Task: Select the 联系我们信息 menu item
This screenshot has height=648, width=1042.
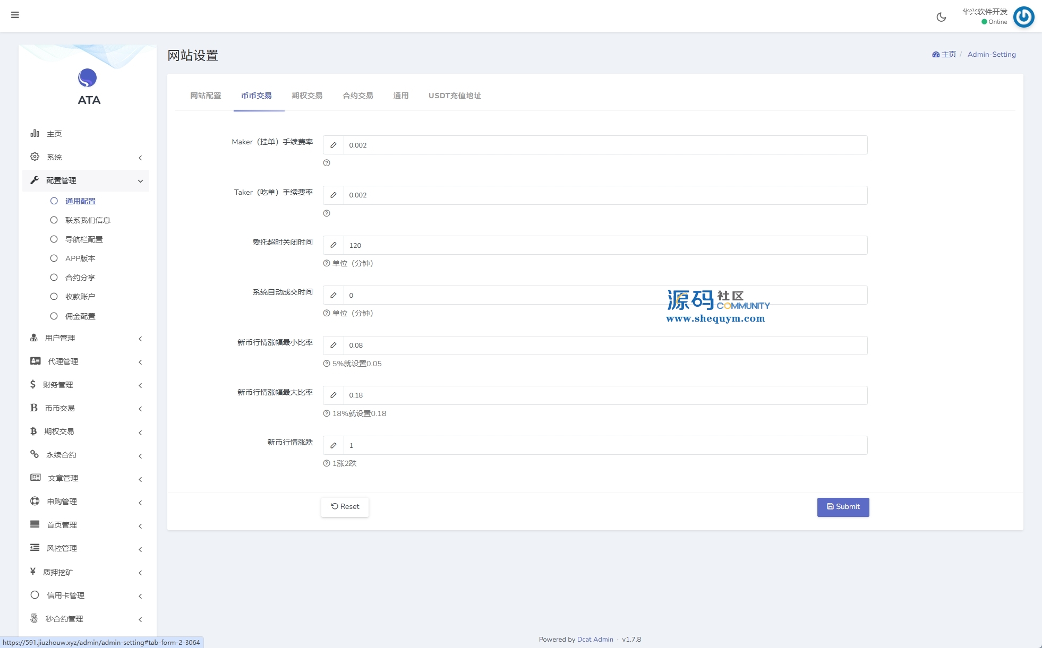Action: click(88, 220)
